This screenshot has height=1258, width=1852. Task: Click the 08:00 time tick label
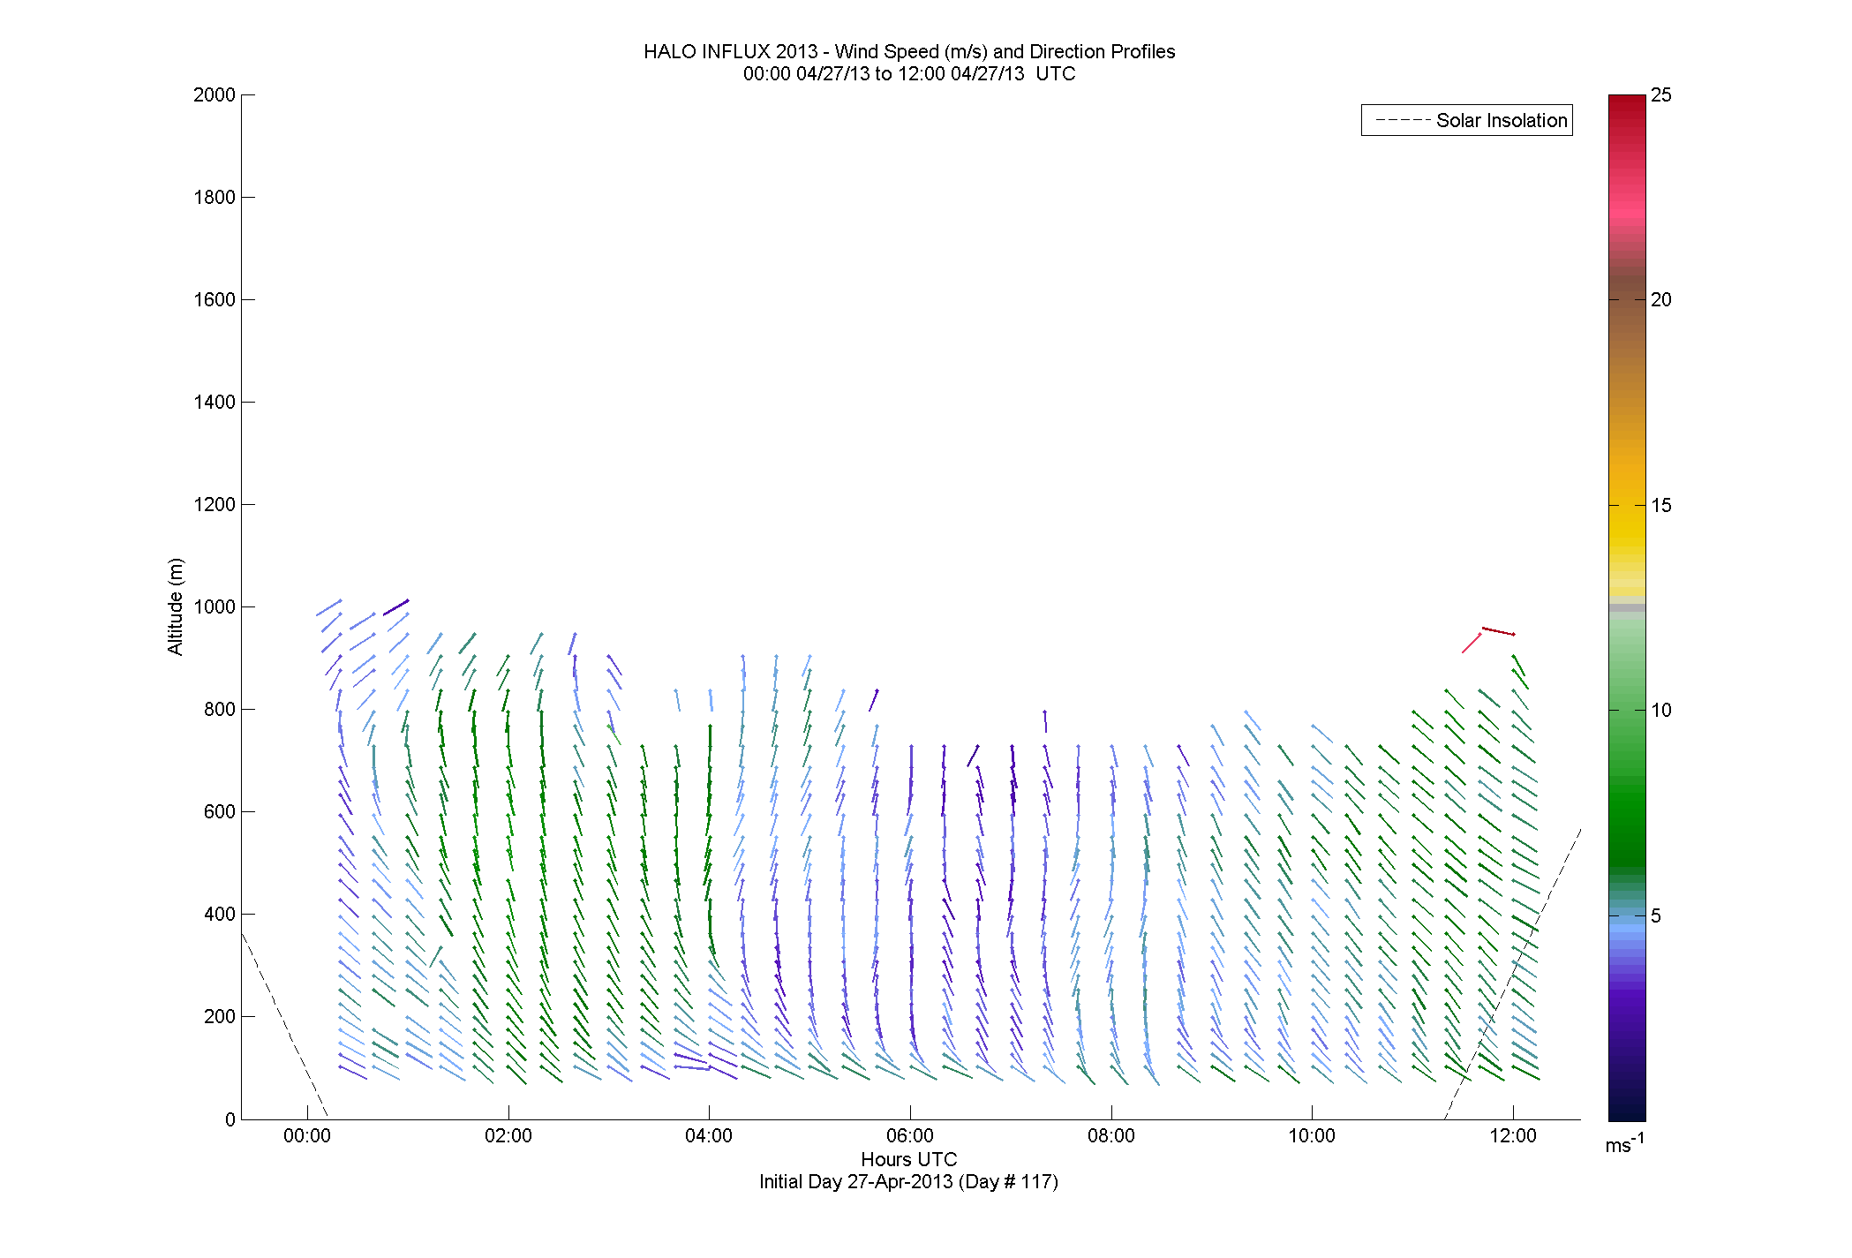(x=1111, y=1136)
